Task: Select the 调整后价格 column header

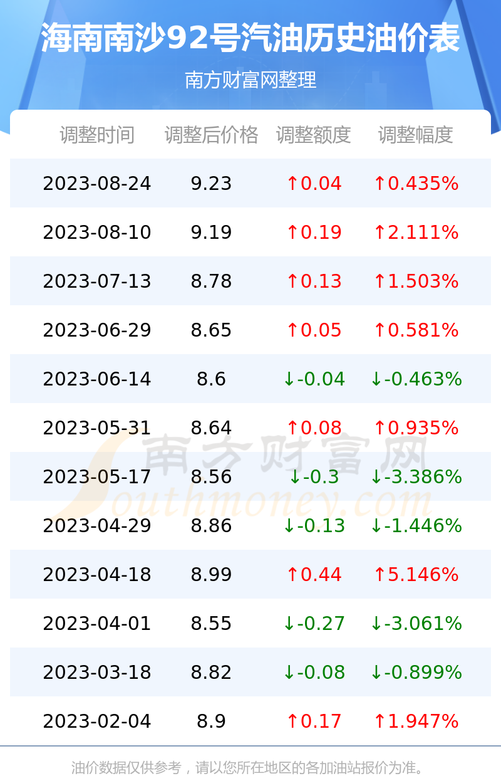Action: pos(211,135)
